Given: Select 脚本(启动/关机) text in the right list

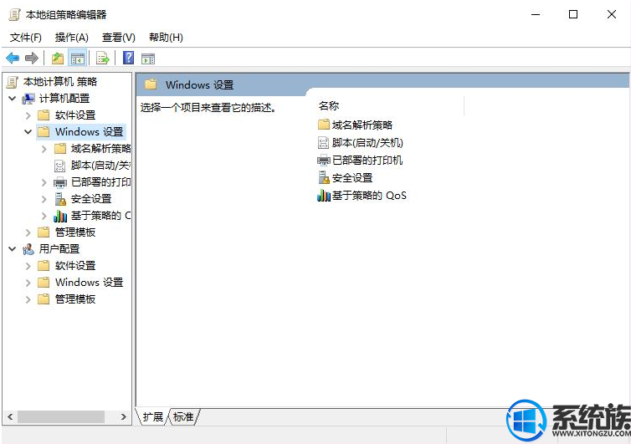Looking at the screenshot, I should (x=367, y=143).
